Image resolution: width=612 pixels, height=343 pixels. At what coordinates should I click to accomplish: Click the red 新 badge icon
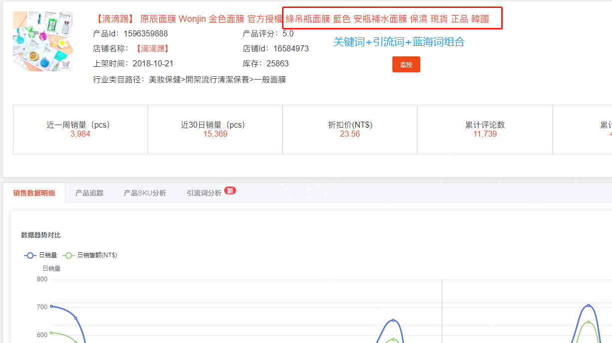[230, 190]
